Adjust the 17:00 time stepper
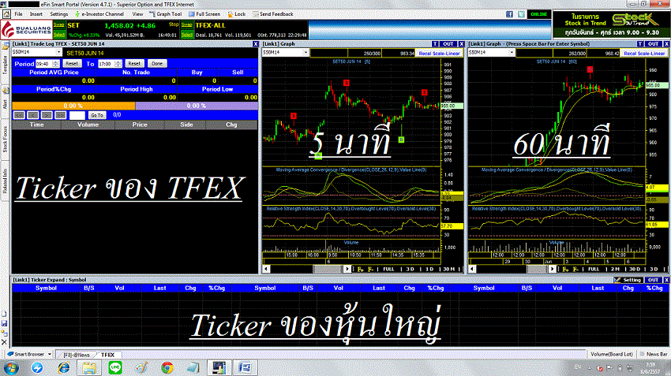This screenshot has height=376, width=671. [x=118, y=64]
